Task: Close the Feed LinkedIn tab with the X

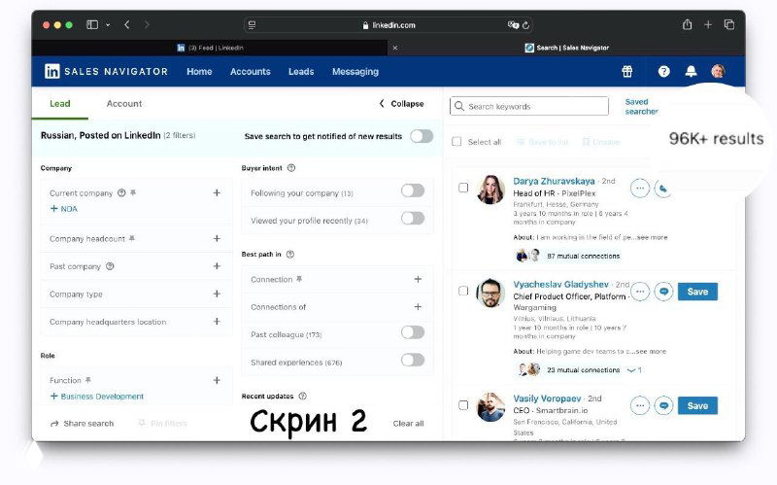Action: pyautogui.click(x=395, y=48)
